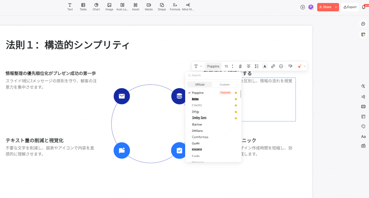This screenshot has width=369, height=198.
Task: Open the Shape tool
Action: tap(162, 7)
